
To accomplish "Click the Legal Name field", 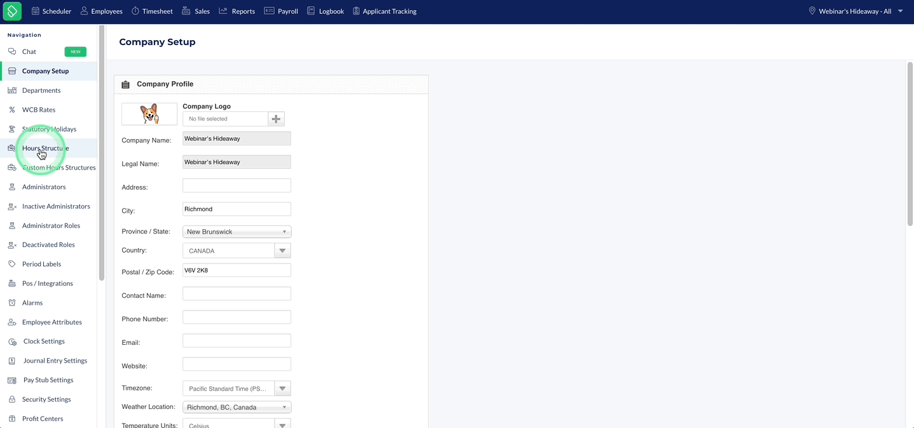I will 236,162.
